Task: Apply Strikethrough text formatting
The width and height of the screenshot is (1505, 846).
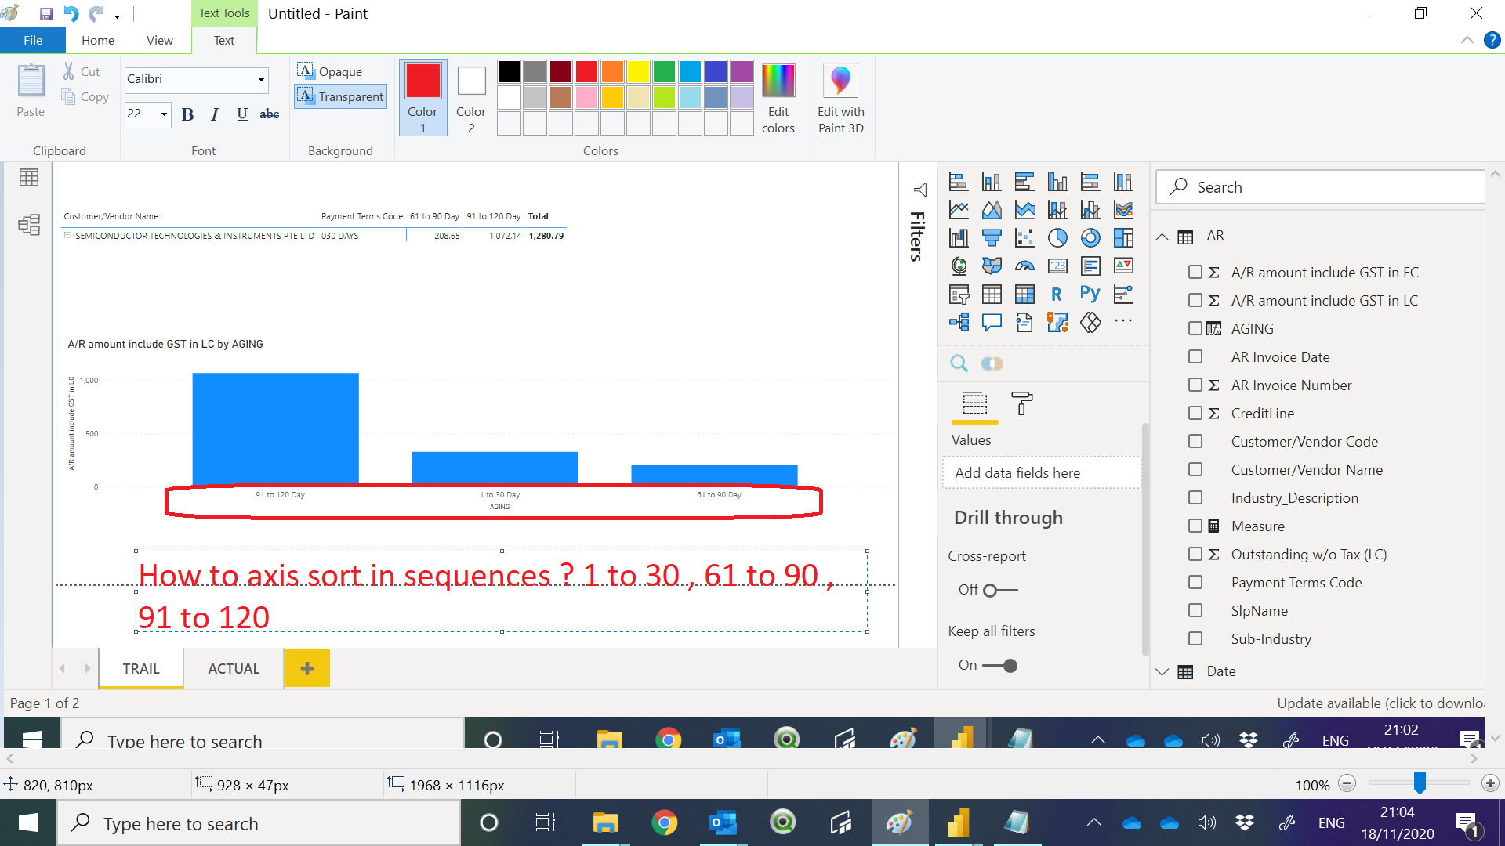Action: coord(270,114)
